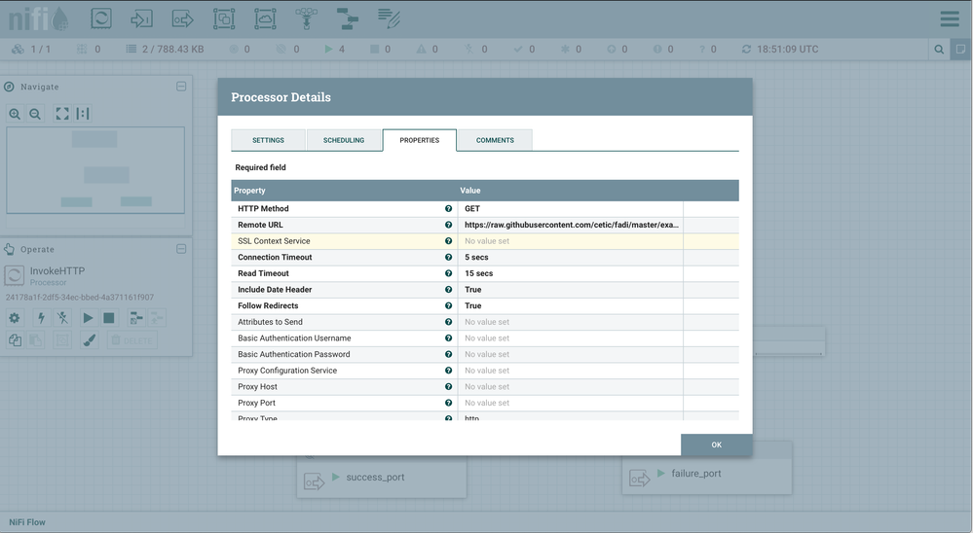Add a Template from the toolbar
Viewport: 973px width, 533px height.
pyautogui.click(x=348, y=18)
